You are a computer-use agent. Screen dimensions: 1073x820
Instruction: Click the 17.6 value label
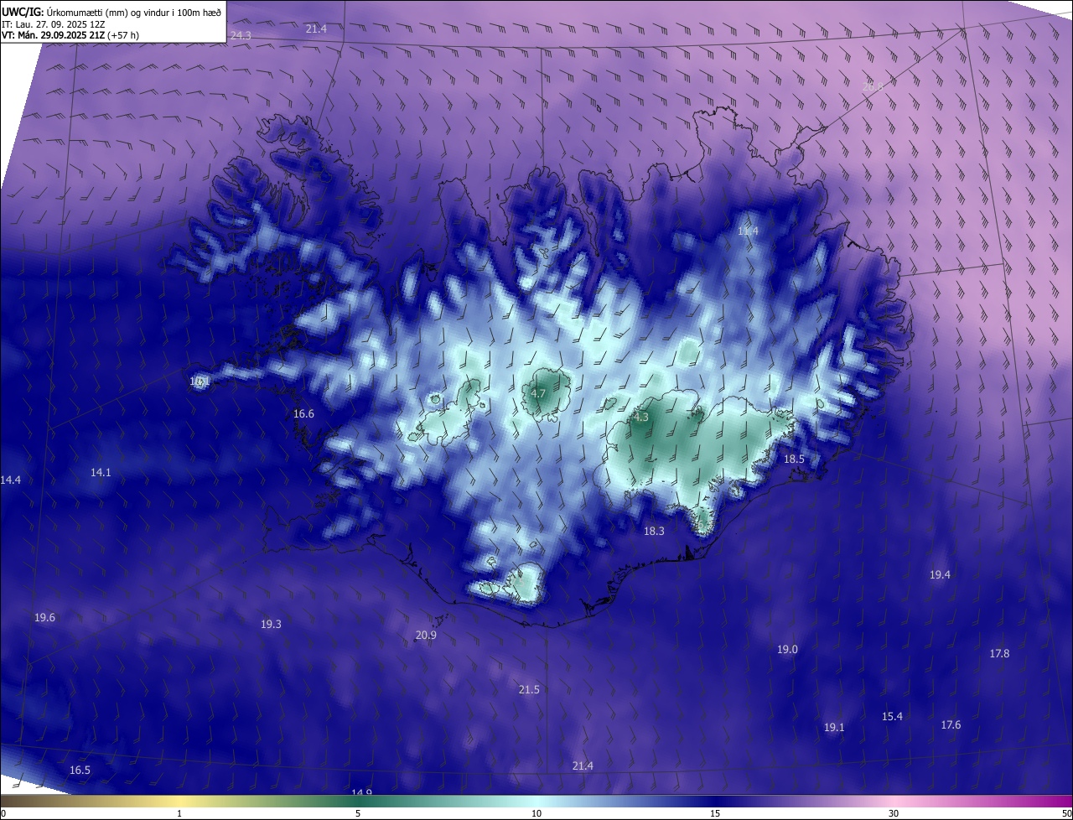coord(951,725)
